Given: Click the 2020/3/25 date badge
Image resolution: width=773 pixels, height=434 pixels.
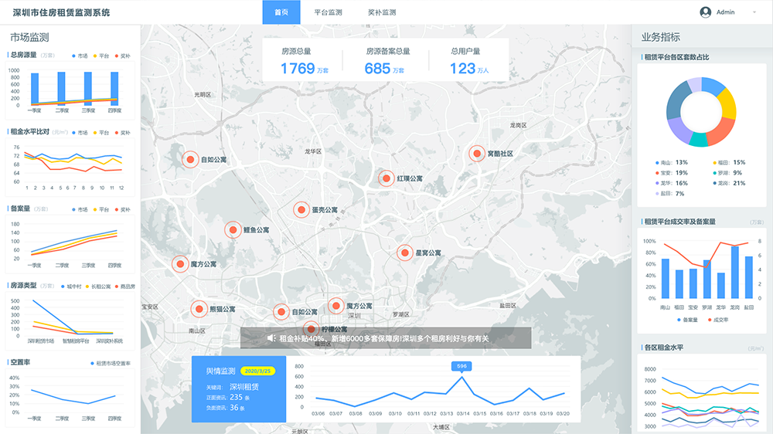Looking at the screenshot, I should pos(258,371).
